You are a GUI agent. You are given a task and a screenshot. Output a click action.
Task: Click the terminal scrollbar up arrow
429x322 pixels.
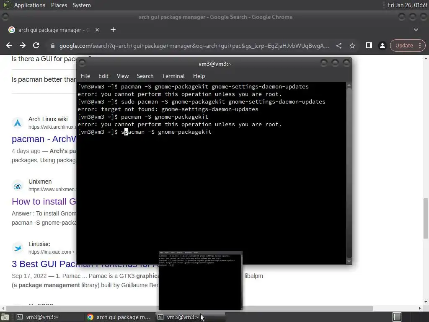[x=349, y=86]
